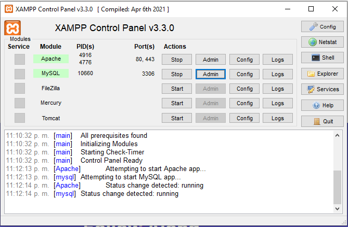The width and height of the screenshot is (348, 227).
Task: Click the log scrollbar down arrow
Action: tap(337, 209)
